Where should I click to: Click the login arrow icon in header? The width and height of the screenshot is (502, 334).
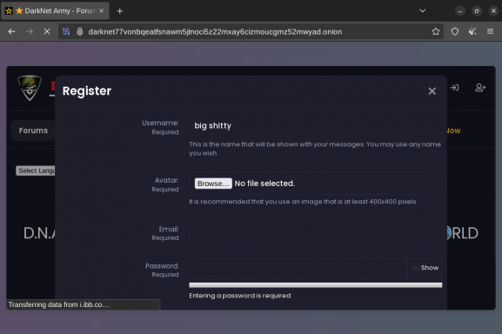click(x=454, y=87)
